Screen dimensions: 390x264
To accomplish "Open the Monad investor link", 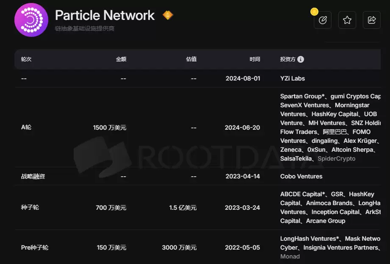I will [x=290, y=256].
